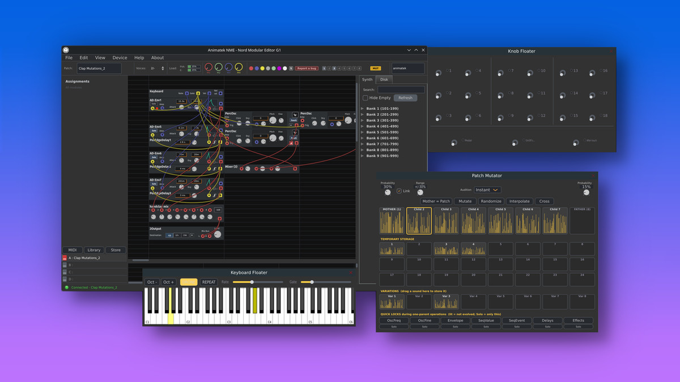The image size is (680, 382).
Task: Select the slot B icon
Action: click(65, 265)
